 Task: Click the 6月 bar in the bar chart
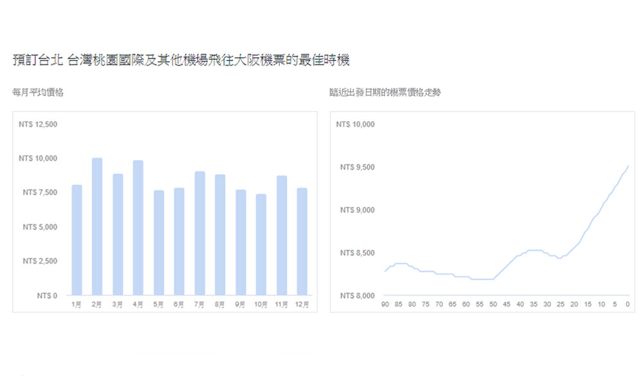coord(179,242)
